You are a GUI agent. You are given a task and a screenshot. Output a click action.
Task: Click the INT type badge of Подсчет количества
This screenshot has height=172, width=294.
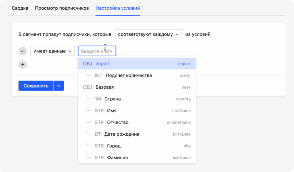click(98, 75)
